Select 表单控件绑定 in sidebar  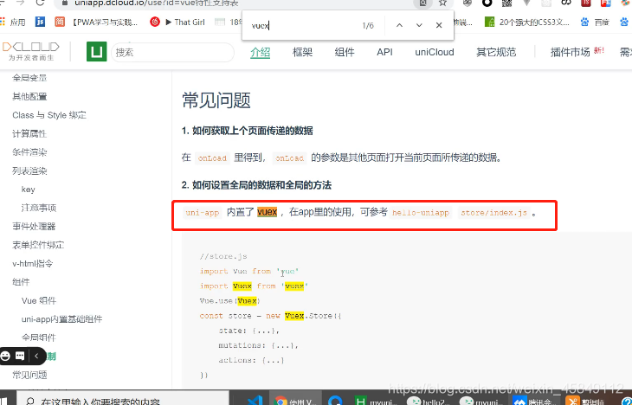coord(38,245)
